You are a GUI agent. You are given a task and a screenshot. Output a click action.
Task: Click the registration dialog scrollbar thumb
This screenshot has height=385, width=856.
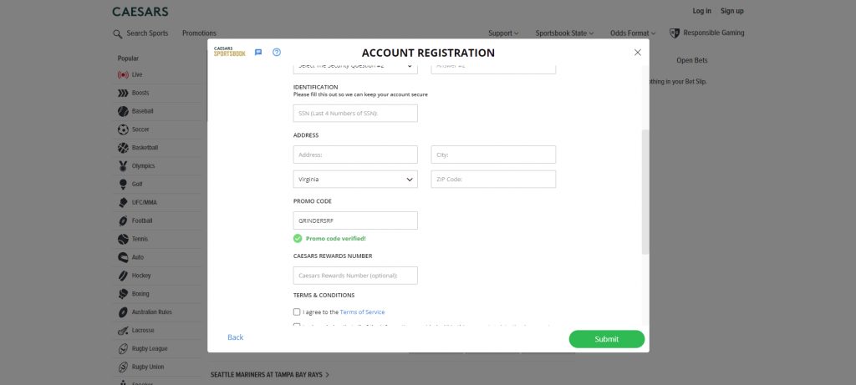pyautogui.click(x=645, y=192)
